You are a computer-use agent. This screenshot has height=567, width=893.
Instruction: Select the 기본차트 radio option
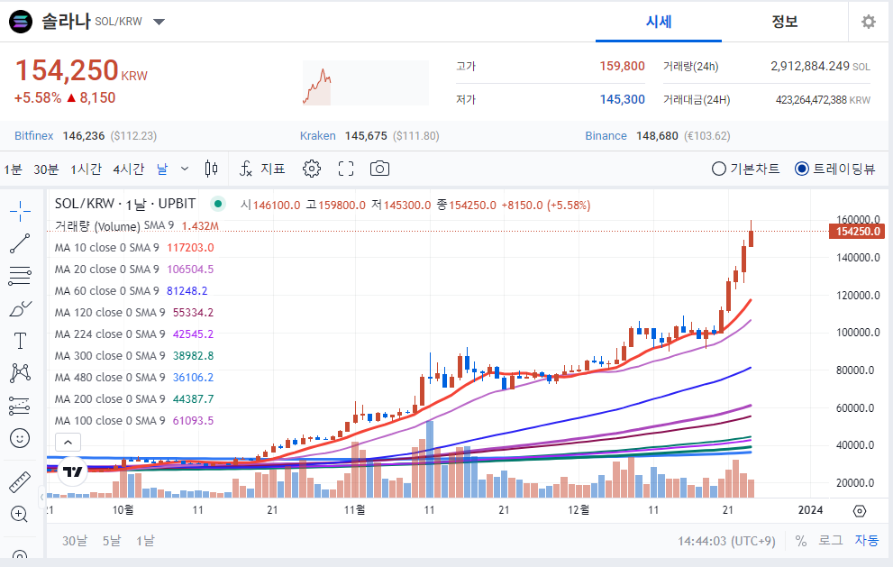[745, 169]
